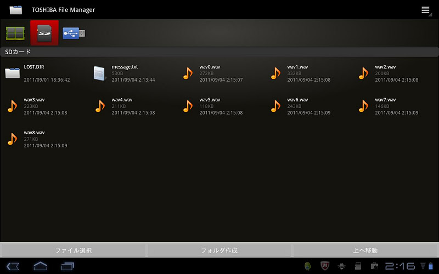Select the LOST.DIR folder name
This screenshot has height=274, width=439.
click(34, 67)
